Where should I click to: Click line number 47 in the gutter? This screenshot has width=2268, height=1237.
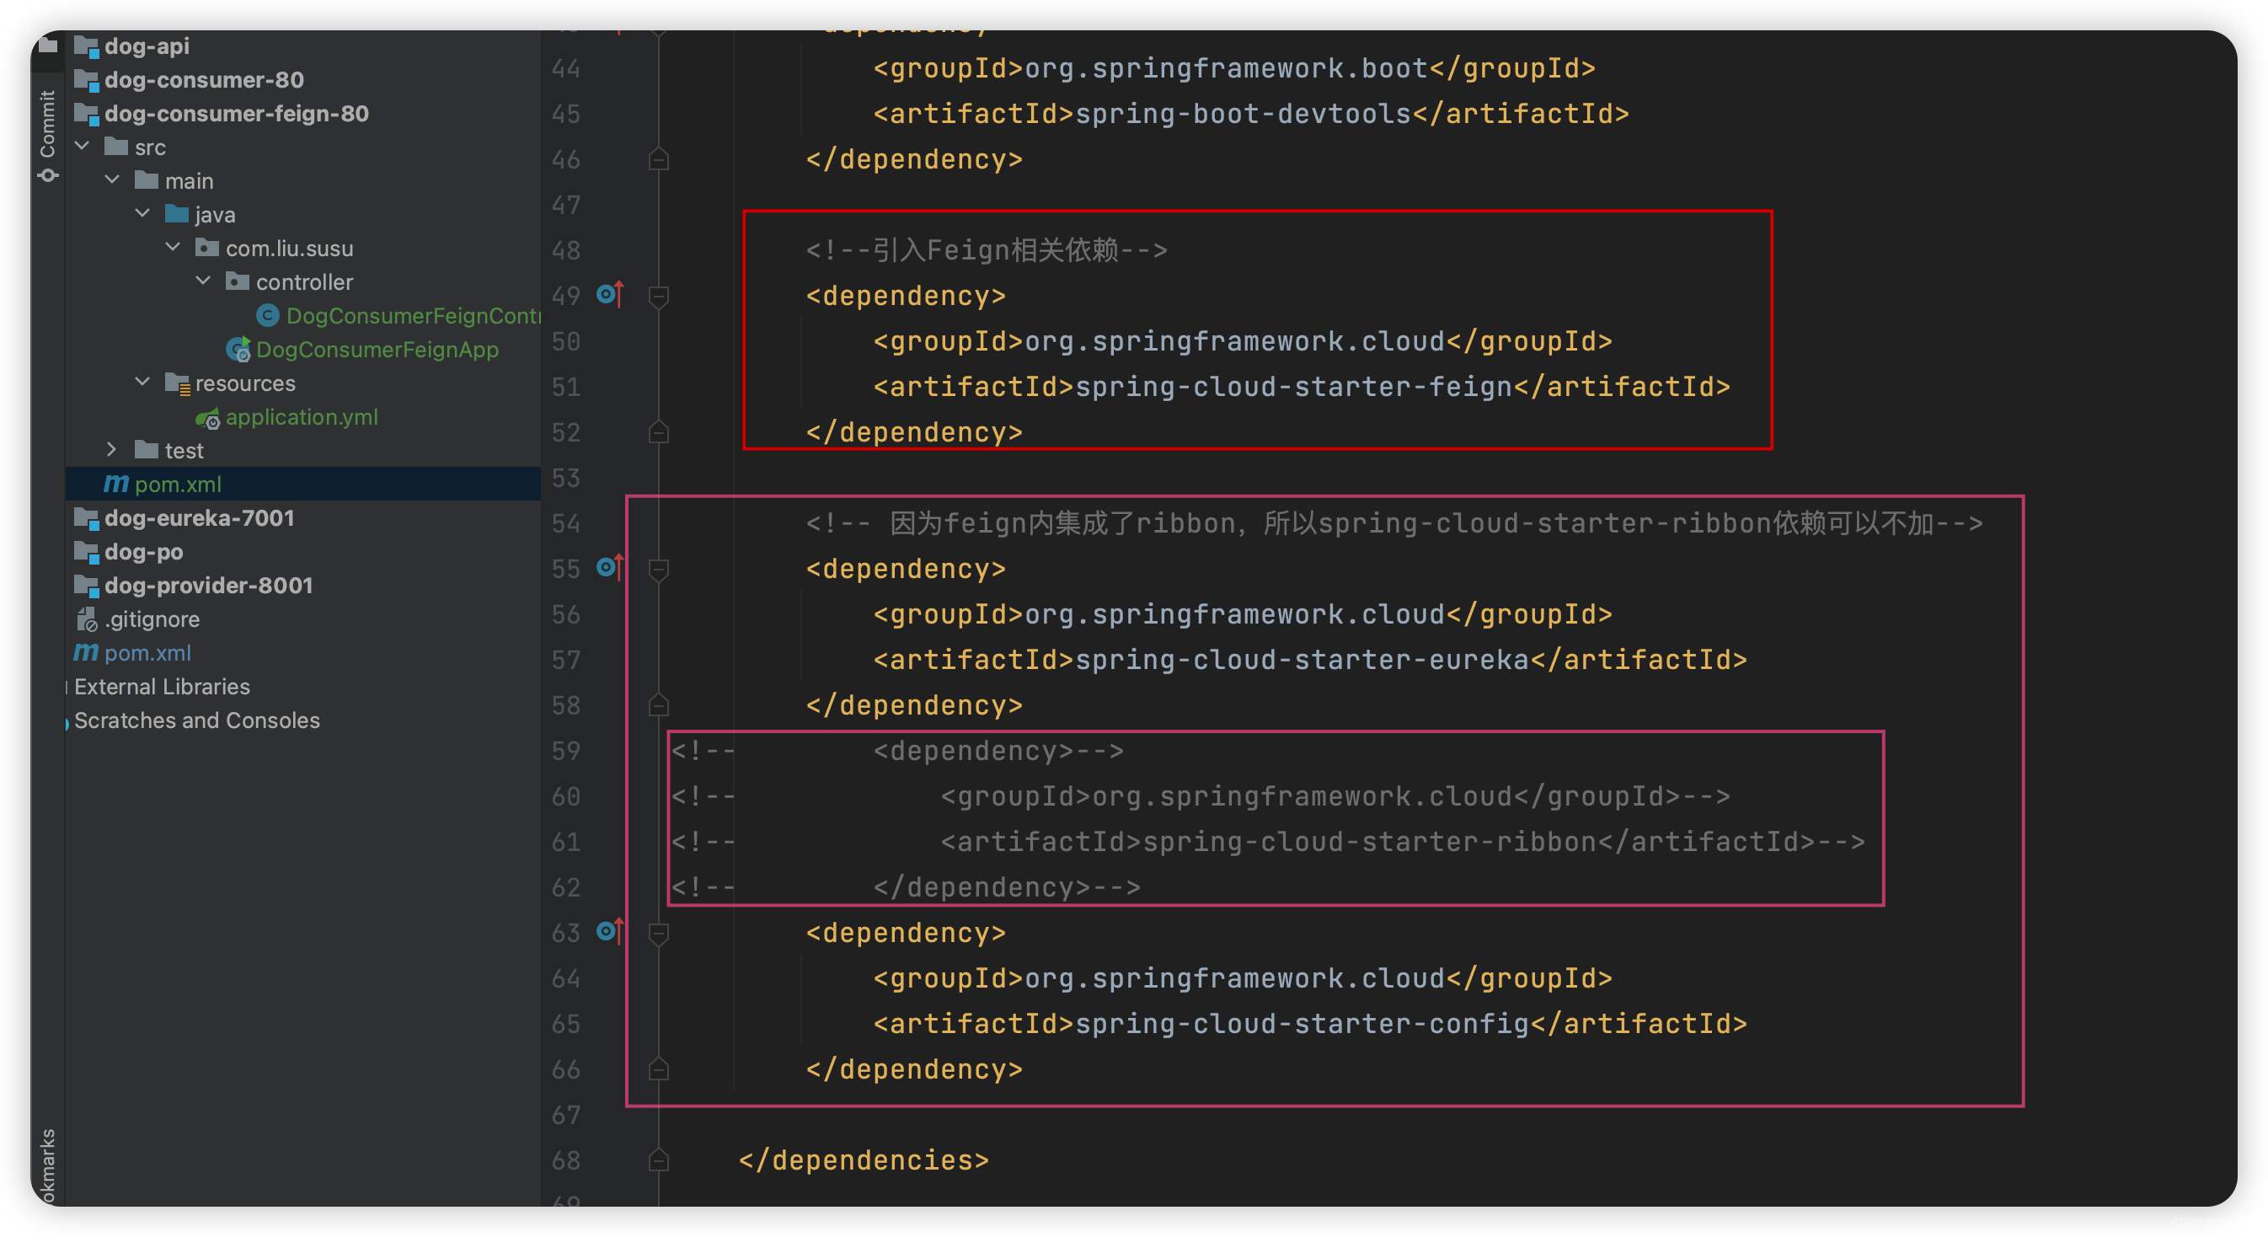565,204
